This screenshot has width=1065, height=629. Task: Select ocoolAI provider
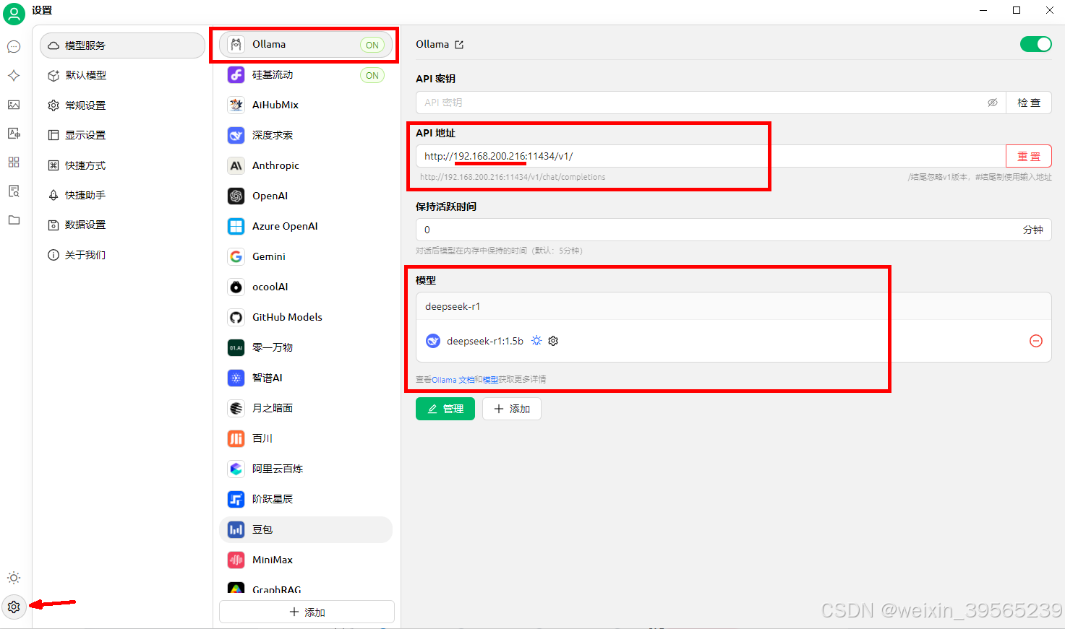[305, 287]
